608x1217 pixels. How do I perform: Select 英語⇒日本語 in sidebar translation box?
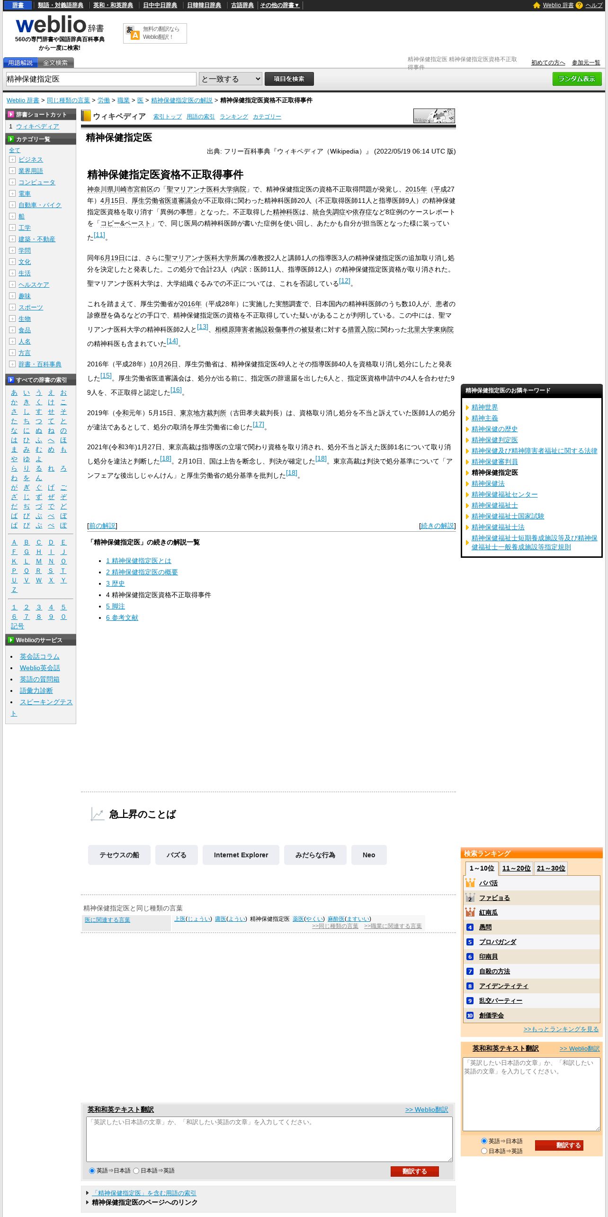tap(484, 1141)
